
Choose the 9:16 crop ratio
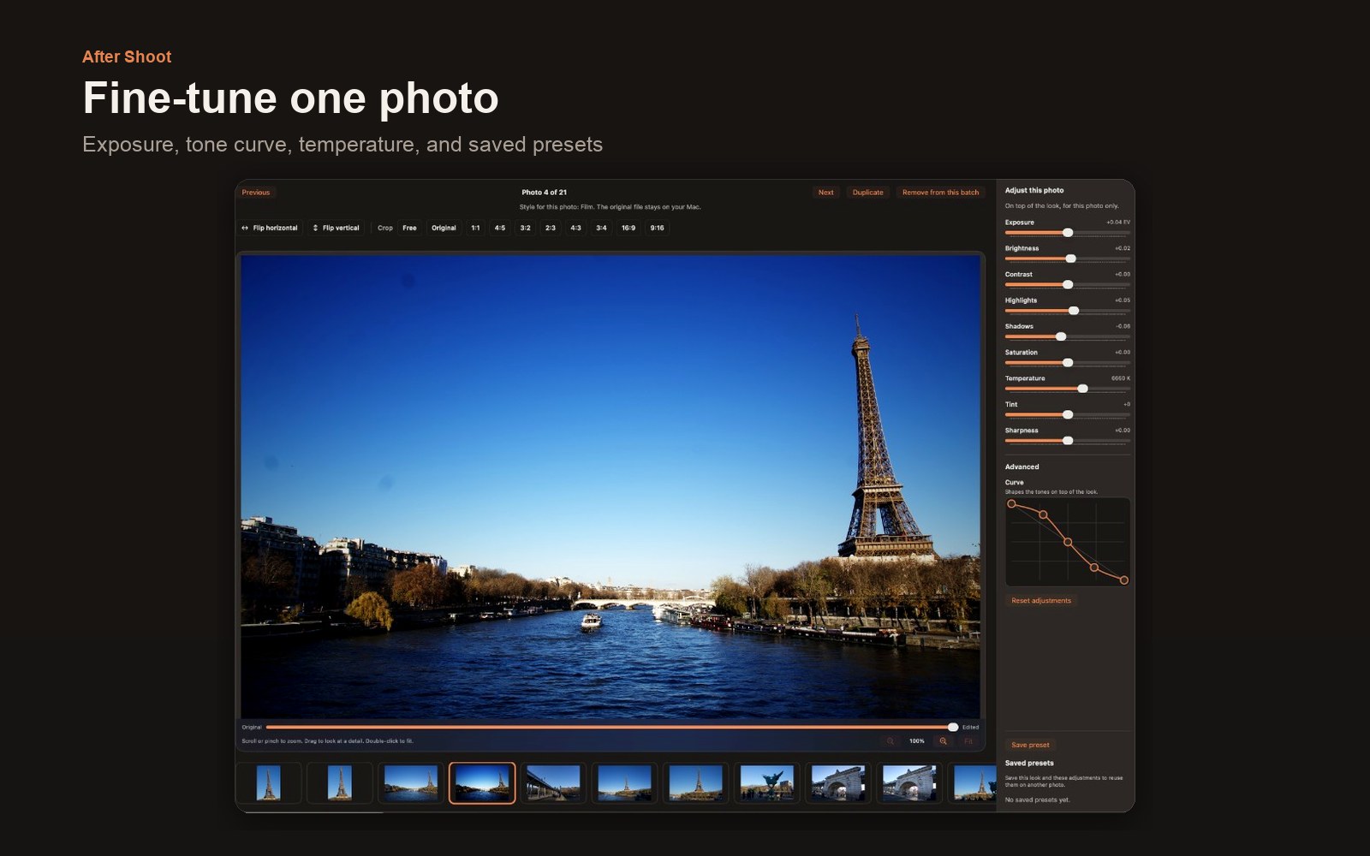point(657,228)
